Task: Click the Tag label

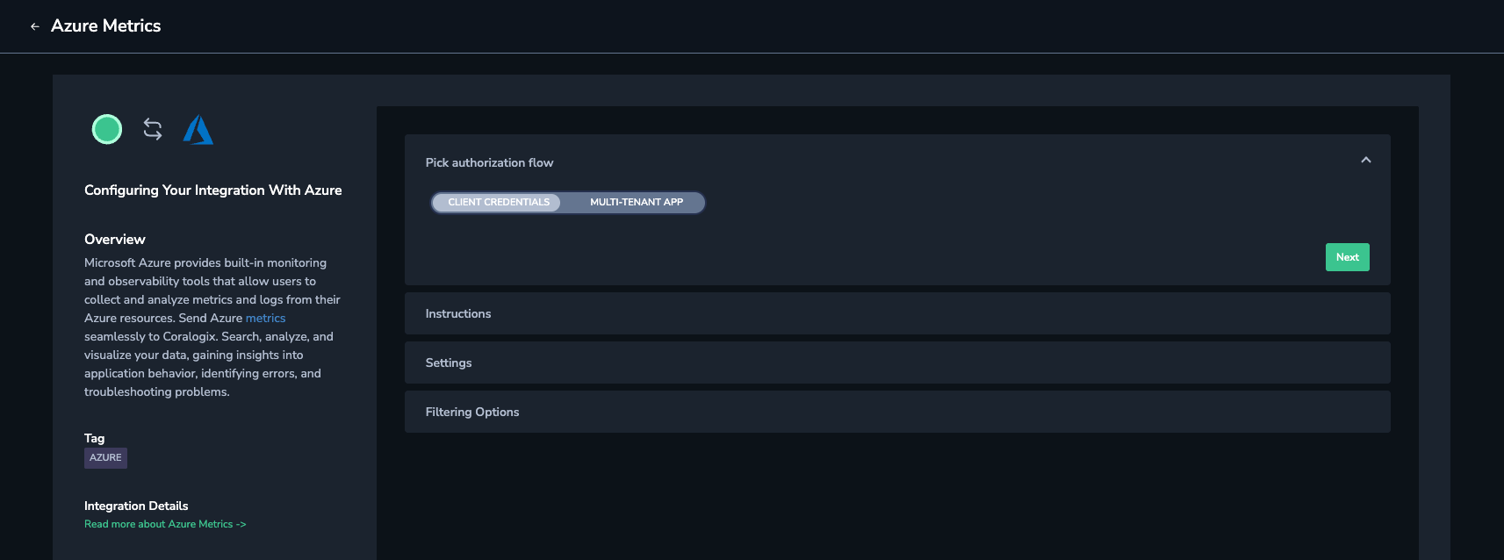Action: [x=94, y=439]
